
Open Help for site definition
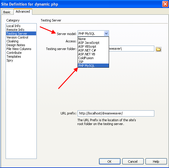pos(156,162)
